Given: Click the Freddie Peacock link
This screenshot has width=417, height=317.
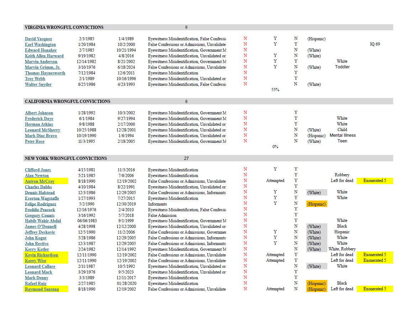Looking at the screenshot, I should [x=40, y=210].
